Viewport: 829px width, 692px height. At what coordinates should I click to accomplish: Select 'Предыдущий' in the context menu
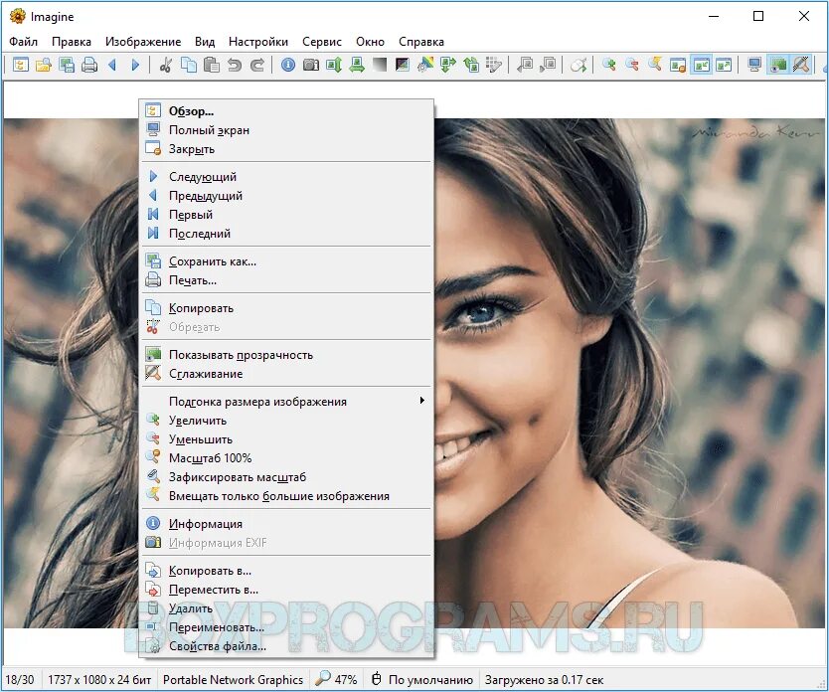pos(286,196)
